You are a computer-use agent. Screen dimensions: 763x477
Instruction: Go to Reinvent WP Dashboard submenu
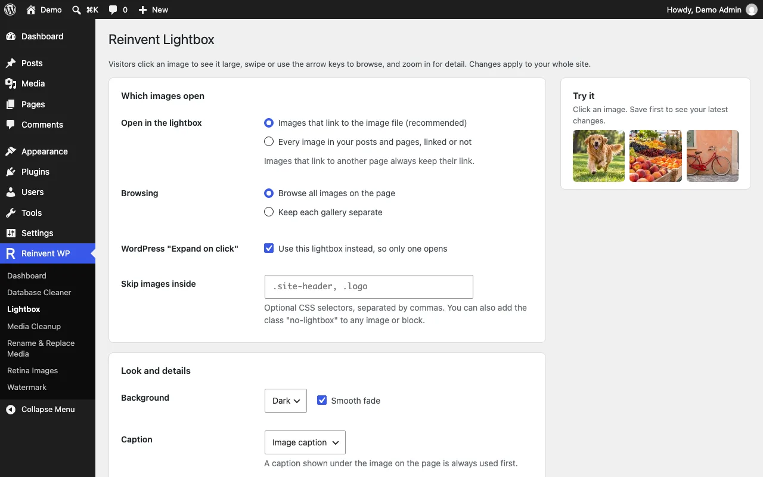[x=27, y=276]
